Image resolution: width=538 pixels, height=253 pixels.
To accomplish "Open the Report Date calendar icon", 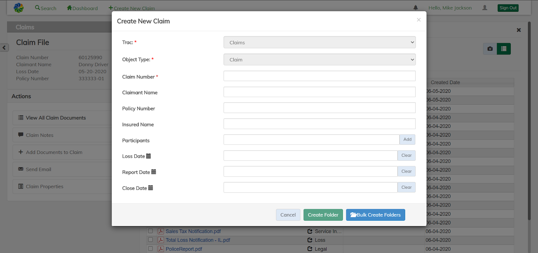I will click(154, 172).
